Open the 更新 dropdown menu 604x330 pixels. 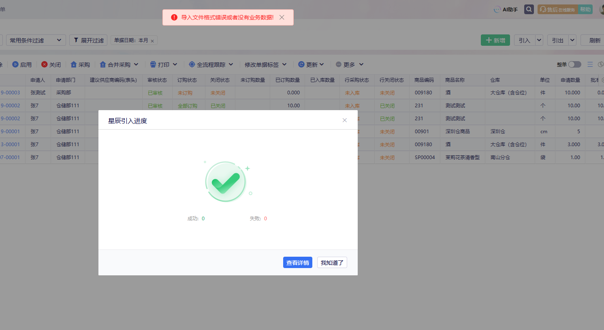(311, 65)
